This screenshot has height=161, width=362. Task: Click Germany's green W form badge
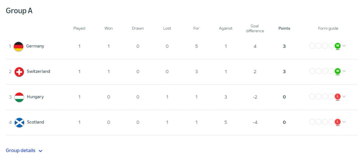coord(338,46)
